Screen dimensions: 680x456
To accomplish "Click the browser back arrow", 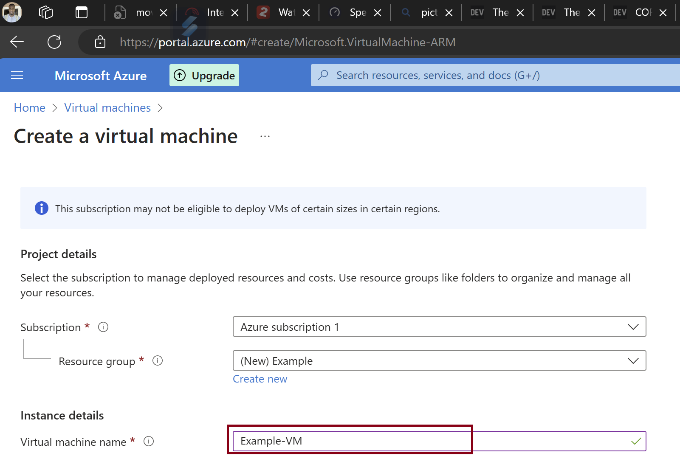I will (x=17, y=42).
